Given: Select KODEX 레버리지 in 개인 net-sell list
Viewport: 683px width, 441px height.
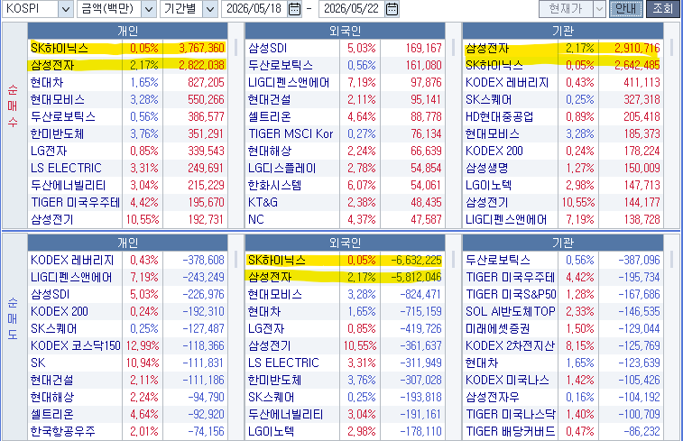Looking at the screenshot, I should click(72, 260).
